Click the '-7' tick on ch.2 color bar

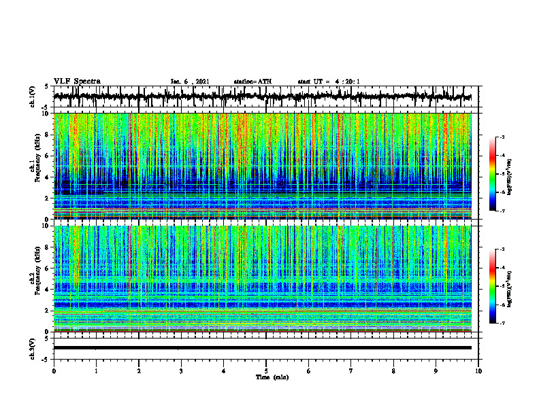pyautogui.click(x=502, y=323)
